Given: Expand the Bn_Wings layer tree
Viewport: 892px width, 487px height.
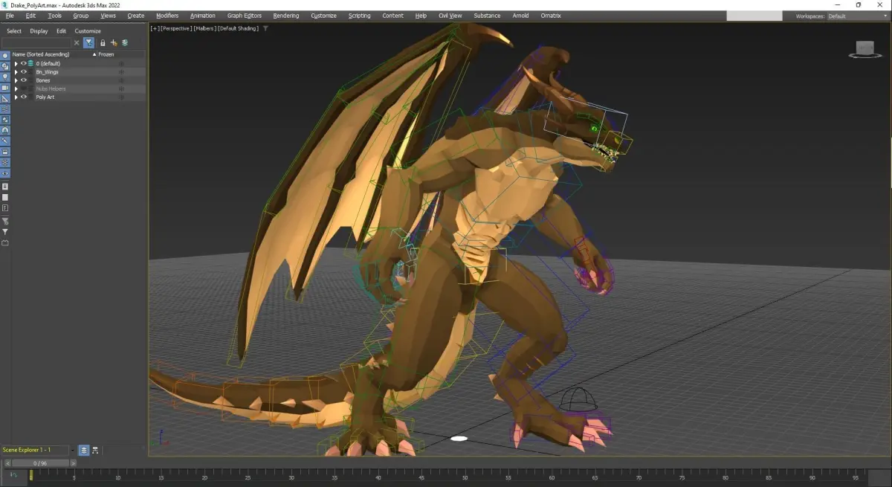Looking at the screenshot, I should [16, 71].
